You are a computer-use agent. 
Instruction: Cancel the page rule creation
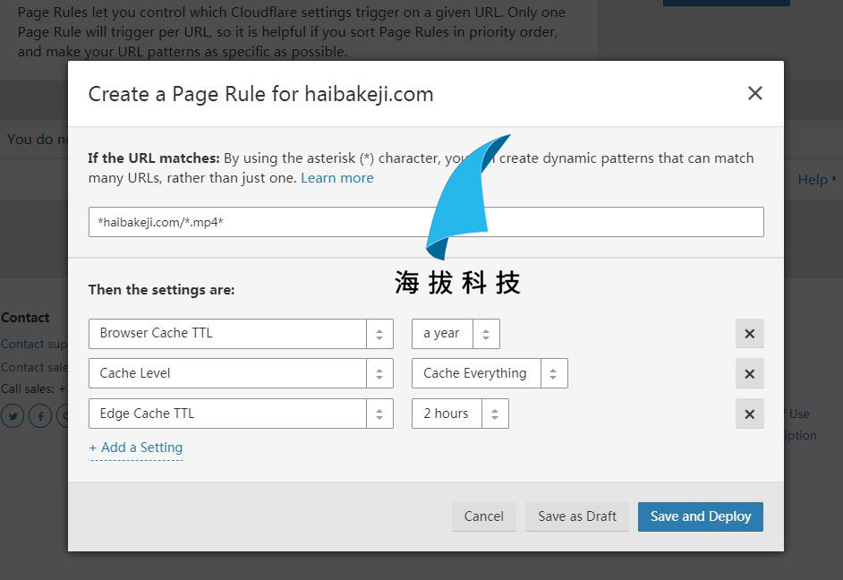[x=484, y=516]
